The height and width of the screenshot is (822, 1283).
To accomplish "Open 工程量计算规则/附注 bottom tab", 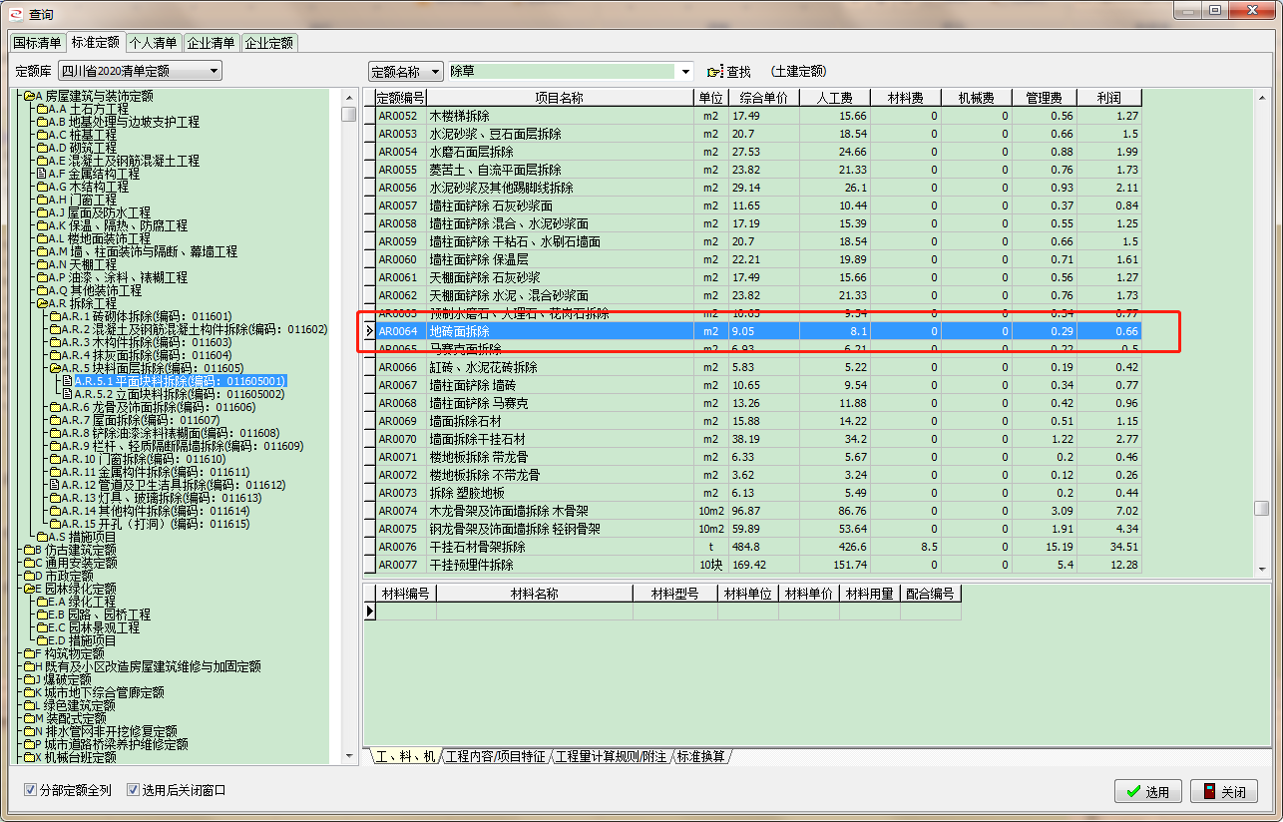I will pyautogui.click(x=611, y=757).
